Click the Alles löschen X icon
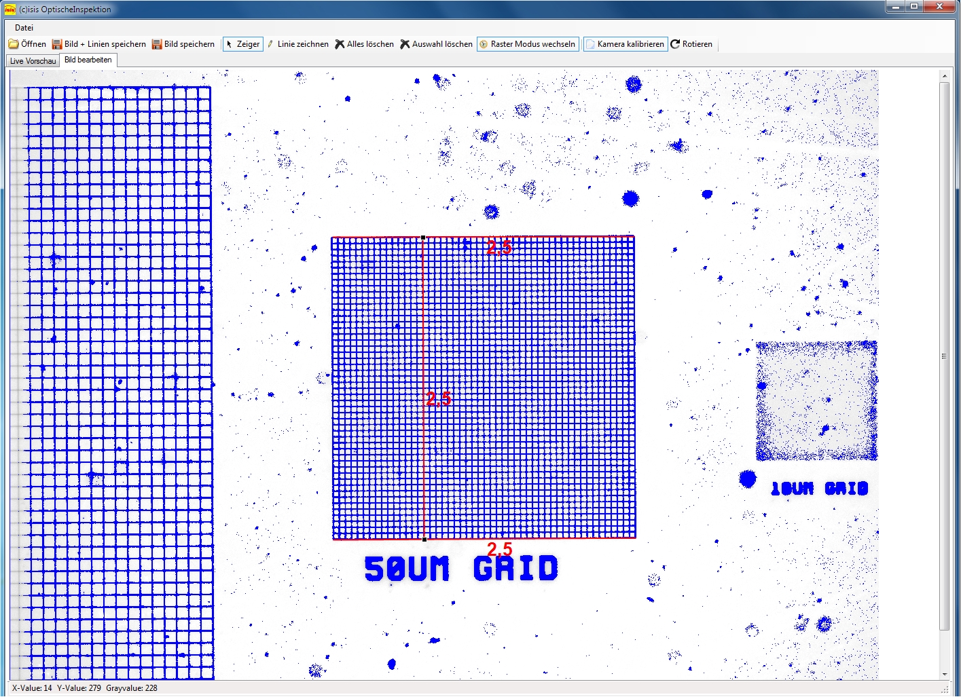The height and width of the screenshot is (697, 961). 340,44
